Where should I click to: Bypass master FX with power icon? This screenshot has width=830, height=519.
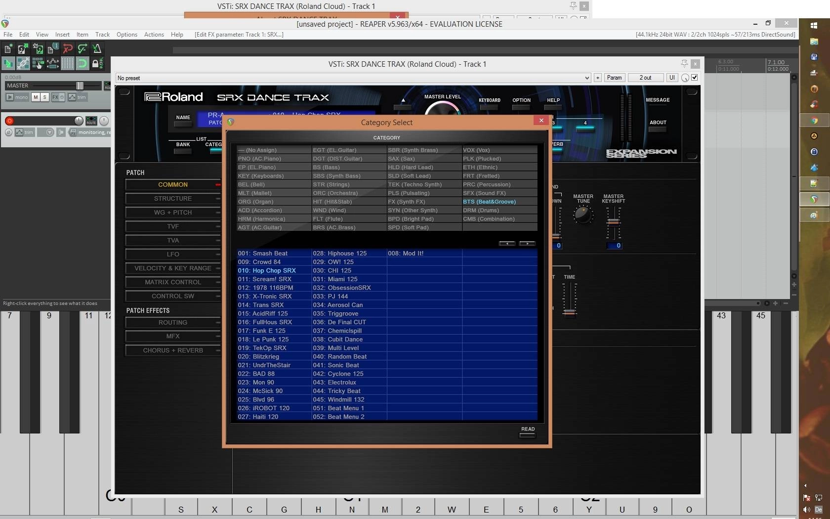click(62, 97)
